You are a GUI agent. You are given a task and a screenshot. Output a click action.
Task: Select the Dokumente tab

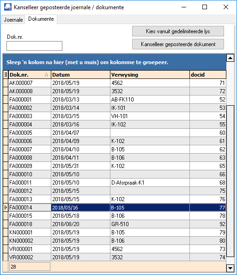pos(41,19)
